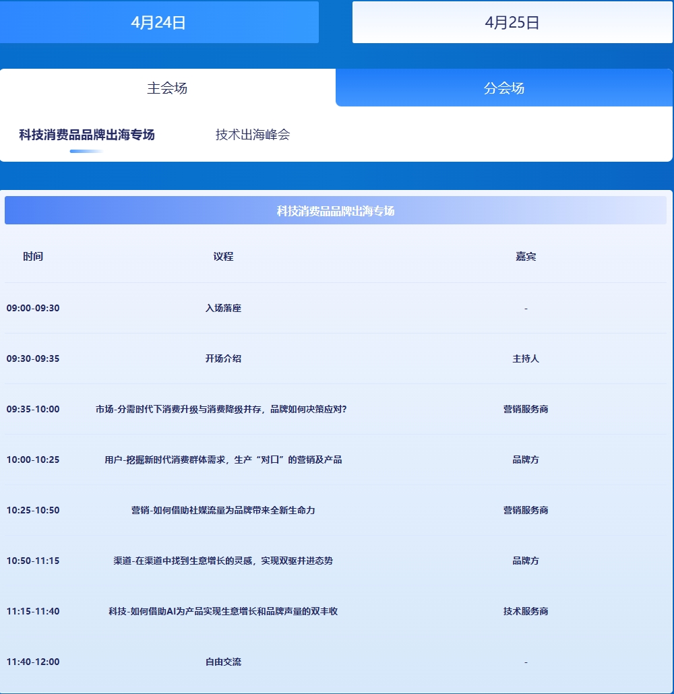Viewport: 674px width, 694px height.
Task: Click the 科技-如何借助AI agenda item
Action: 223,612
